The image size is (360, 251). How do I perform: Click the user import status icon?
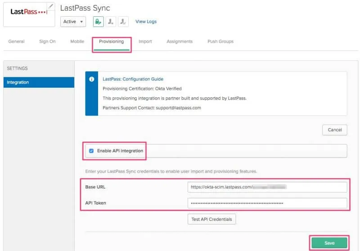111,22
